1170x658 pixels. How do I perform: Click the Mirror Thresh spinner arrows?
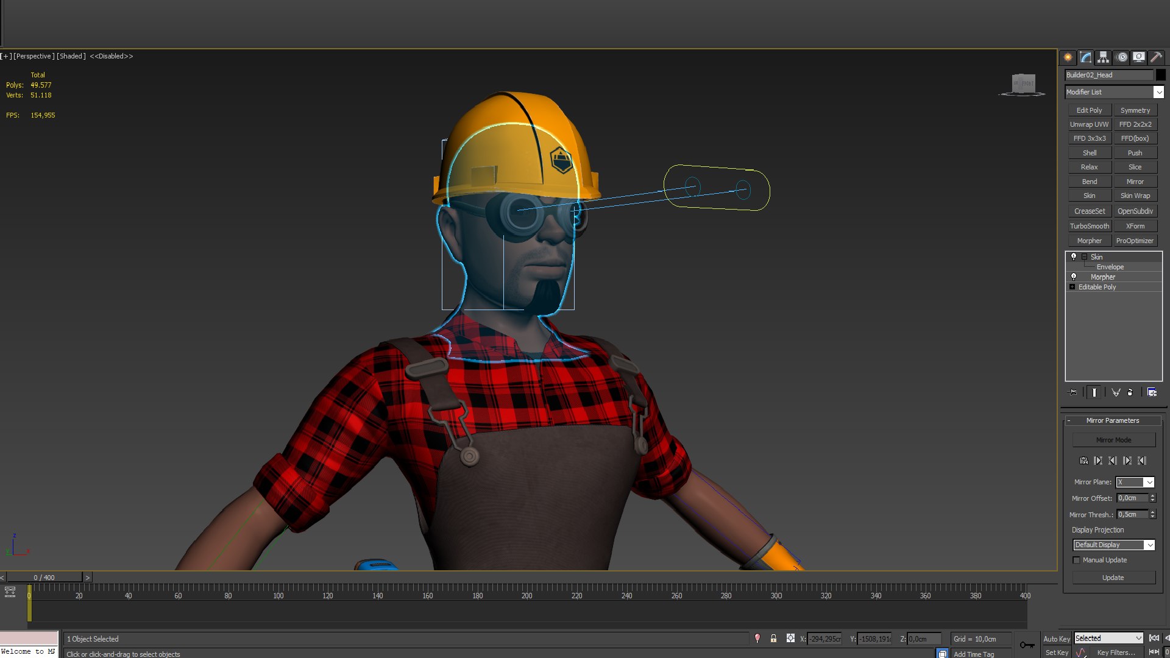[x=1152, y=514]
